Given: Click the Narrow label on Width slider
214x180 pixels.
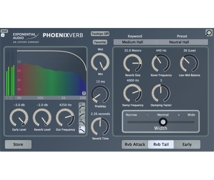Looking at the screenshot, I should (131, 115).
